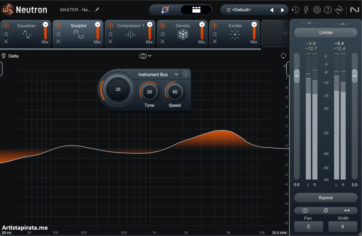This screenshot has width=362, height=236.
Task: Select the next preset arrow
Action: click(x=282, y=10)
